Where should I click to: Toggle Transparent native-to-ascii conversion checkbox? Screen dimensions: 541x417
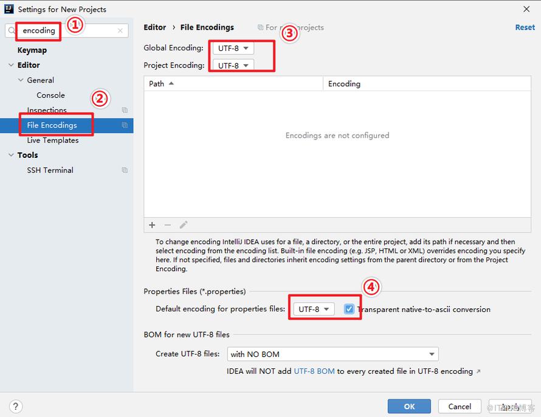(x=349, y=309)
